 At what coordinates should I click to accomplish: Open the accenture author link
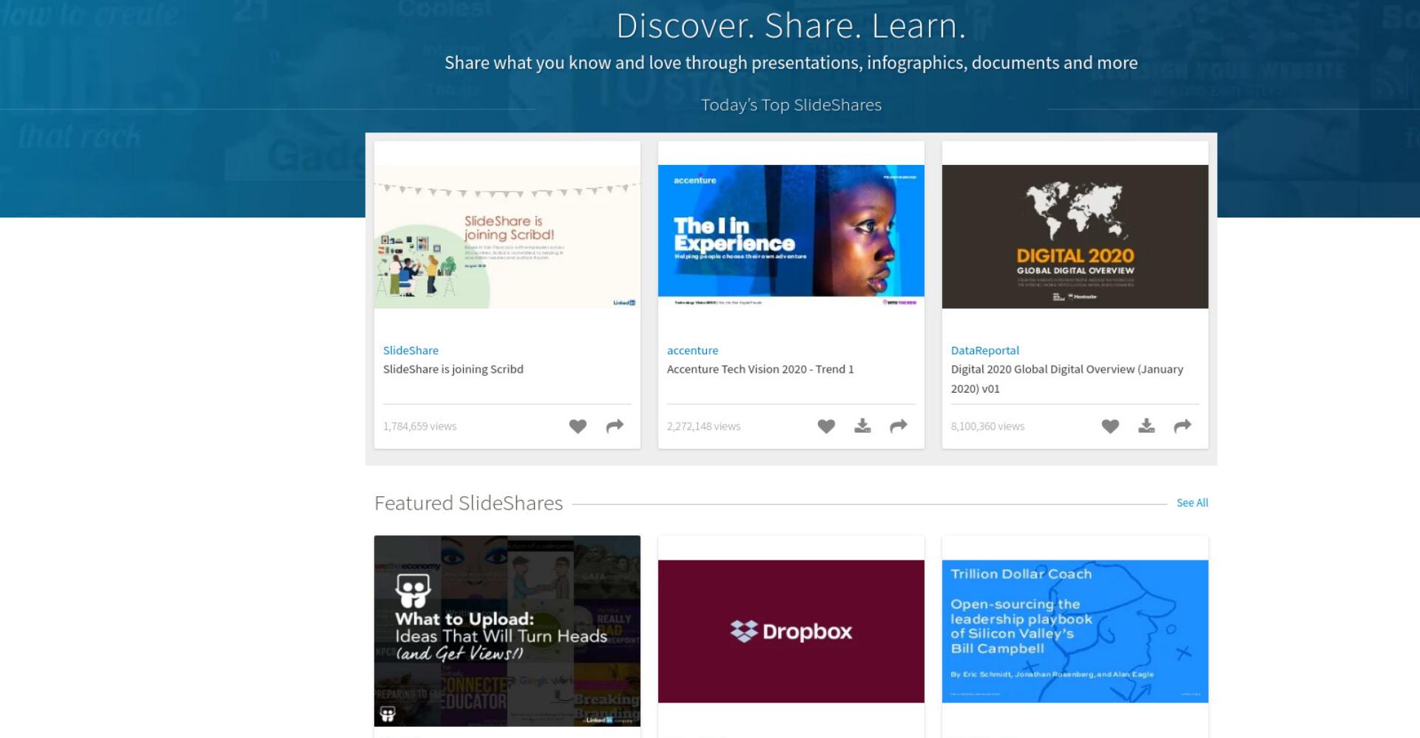692,351
